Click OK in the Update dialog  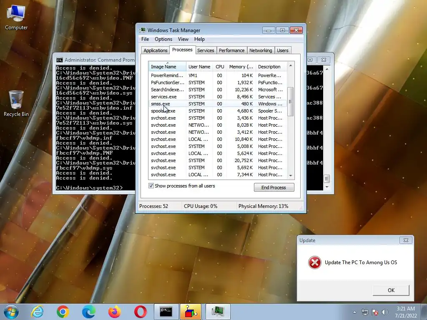point(391,290)
